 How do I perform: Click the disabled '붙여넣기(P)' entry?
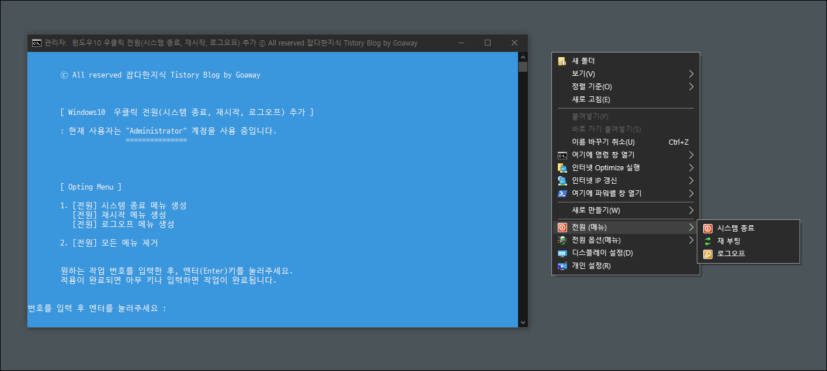[x=626, y=117]
